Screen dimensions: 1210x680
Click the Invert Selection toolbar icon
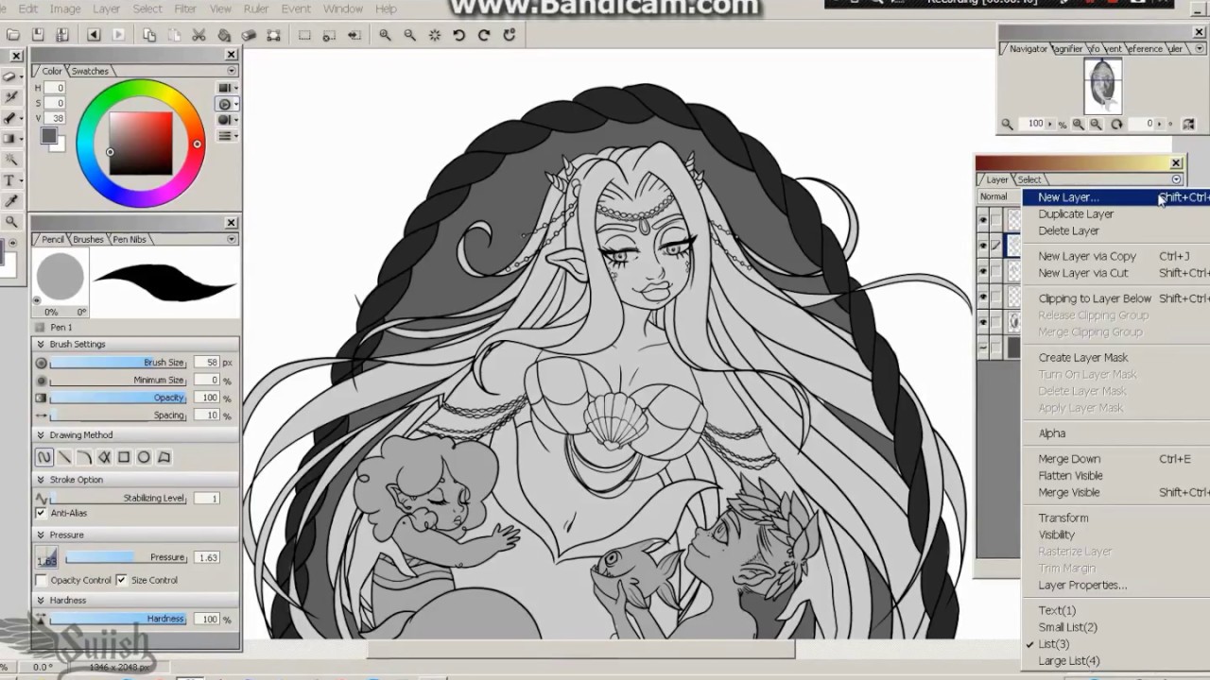(x=354, y=35)
